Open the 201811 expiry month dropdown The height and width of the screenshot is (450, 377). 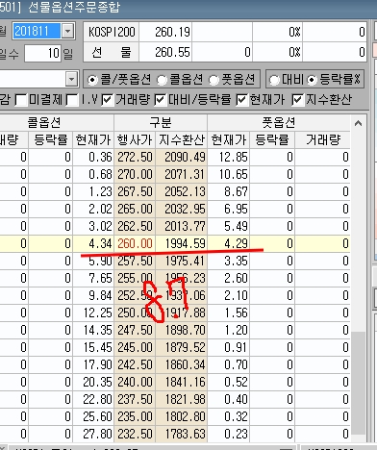[x=67, y=31]
